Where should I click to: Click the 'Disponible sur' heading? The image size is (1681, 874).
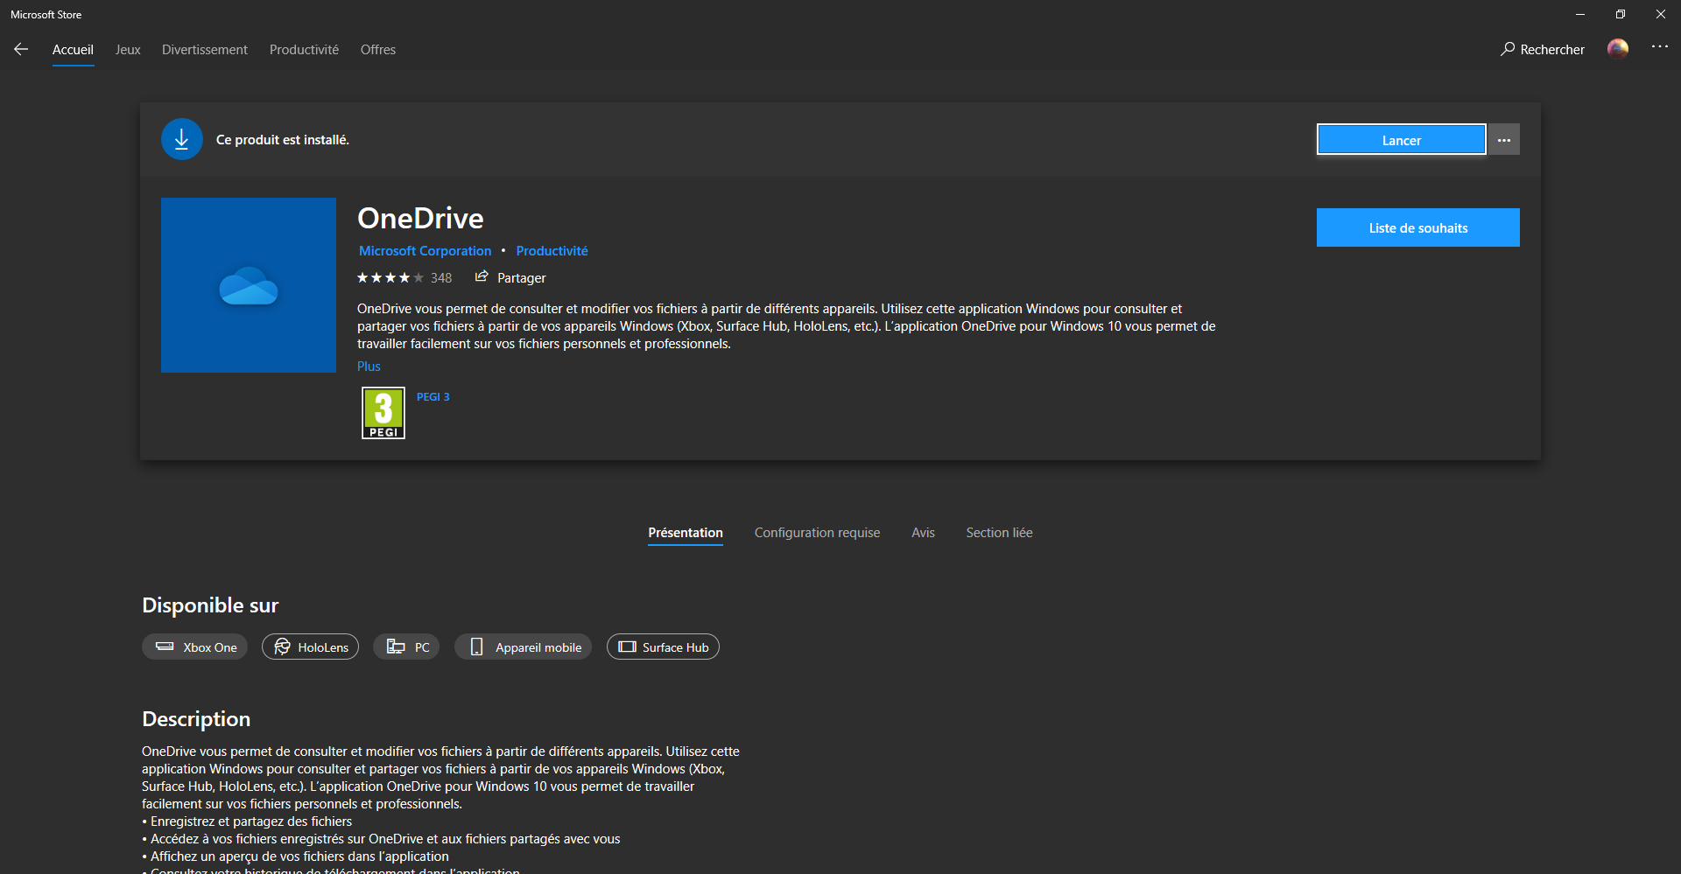coord(210,605)
